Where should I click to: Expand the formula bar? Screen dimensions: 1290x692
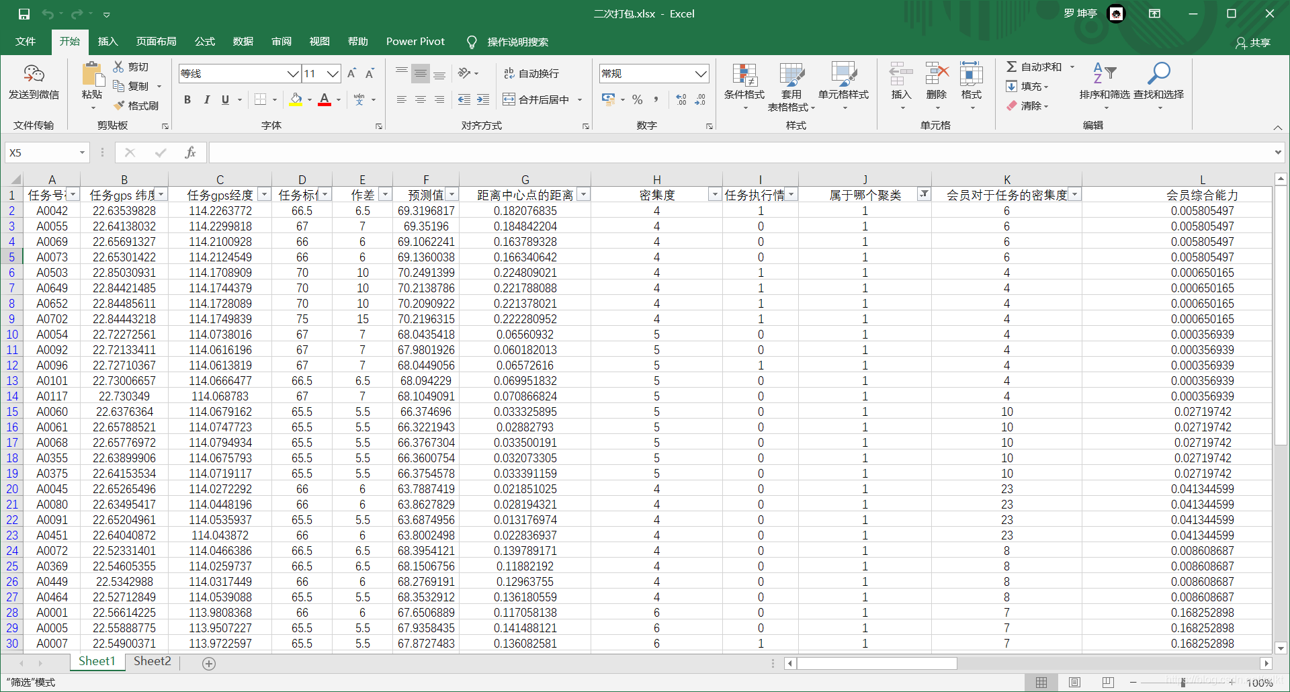tap(1277, 153)
